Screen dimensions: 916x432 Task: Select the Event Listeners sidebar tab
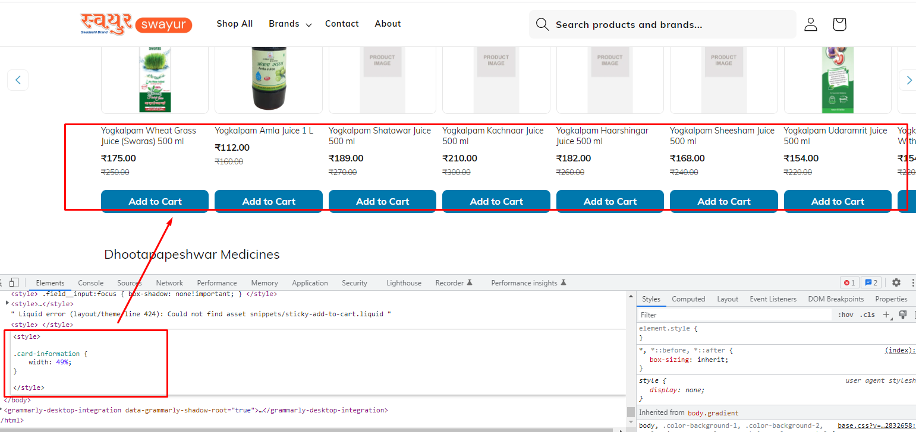pyautogui.click(x=773, y=299)
